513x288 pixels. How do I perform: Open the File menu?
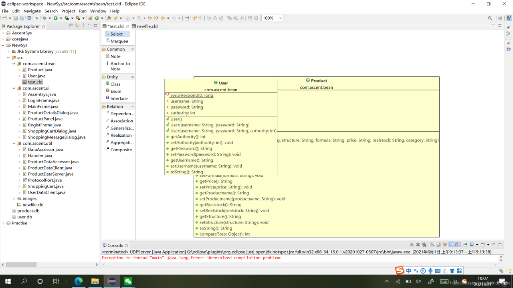pyautogui.click(x=5, y=11)
